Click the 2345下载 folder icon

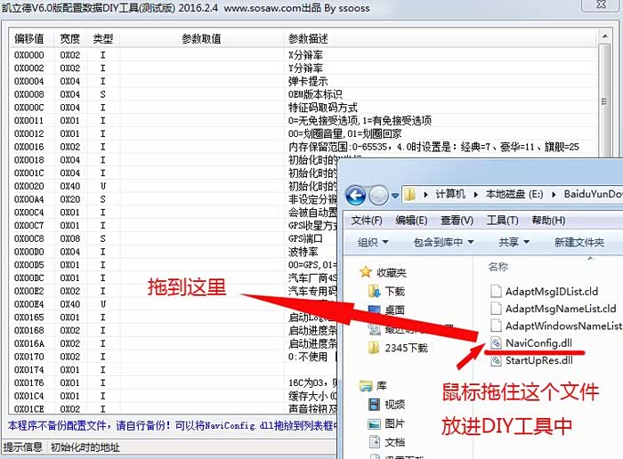point(374,348)
